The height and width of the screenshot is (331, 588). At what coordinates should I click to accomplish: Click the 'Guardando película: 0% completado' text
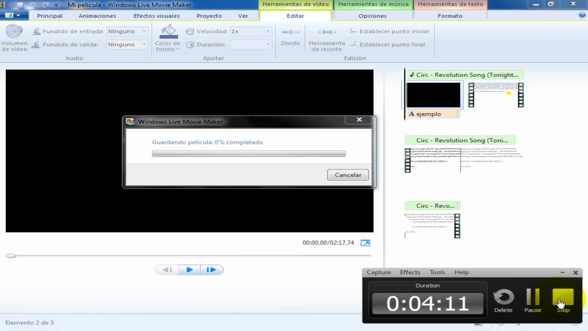208,142
